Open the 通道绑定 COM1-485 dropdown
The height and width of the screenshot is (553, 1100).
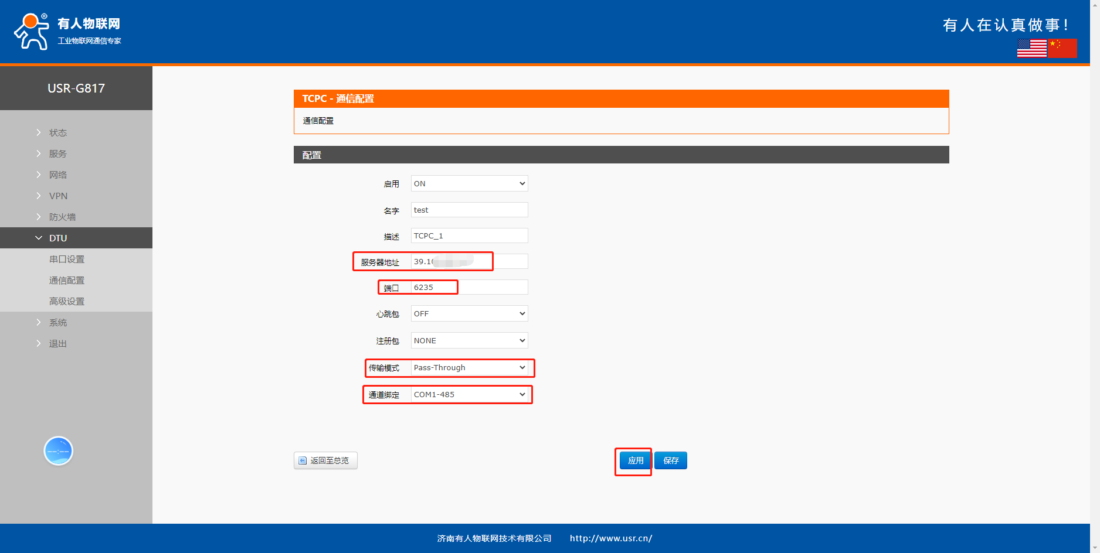[469, 394]
